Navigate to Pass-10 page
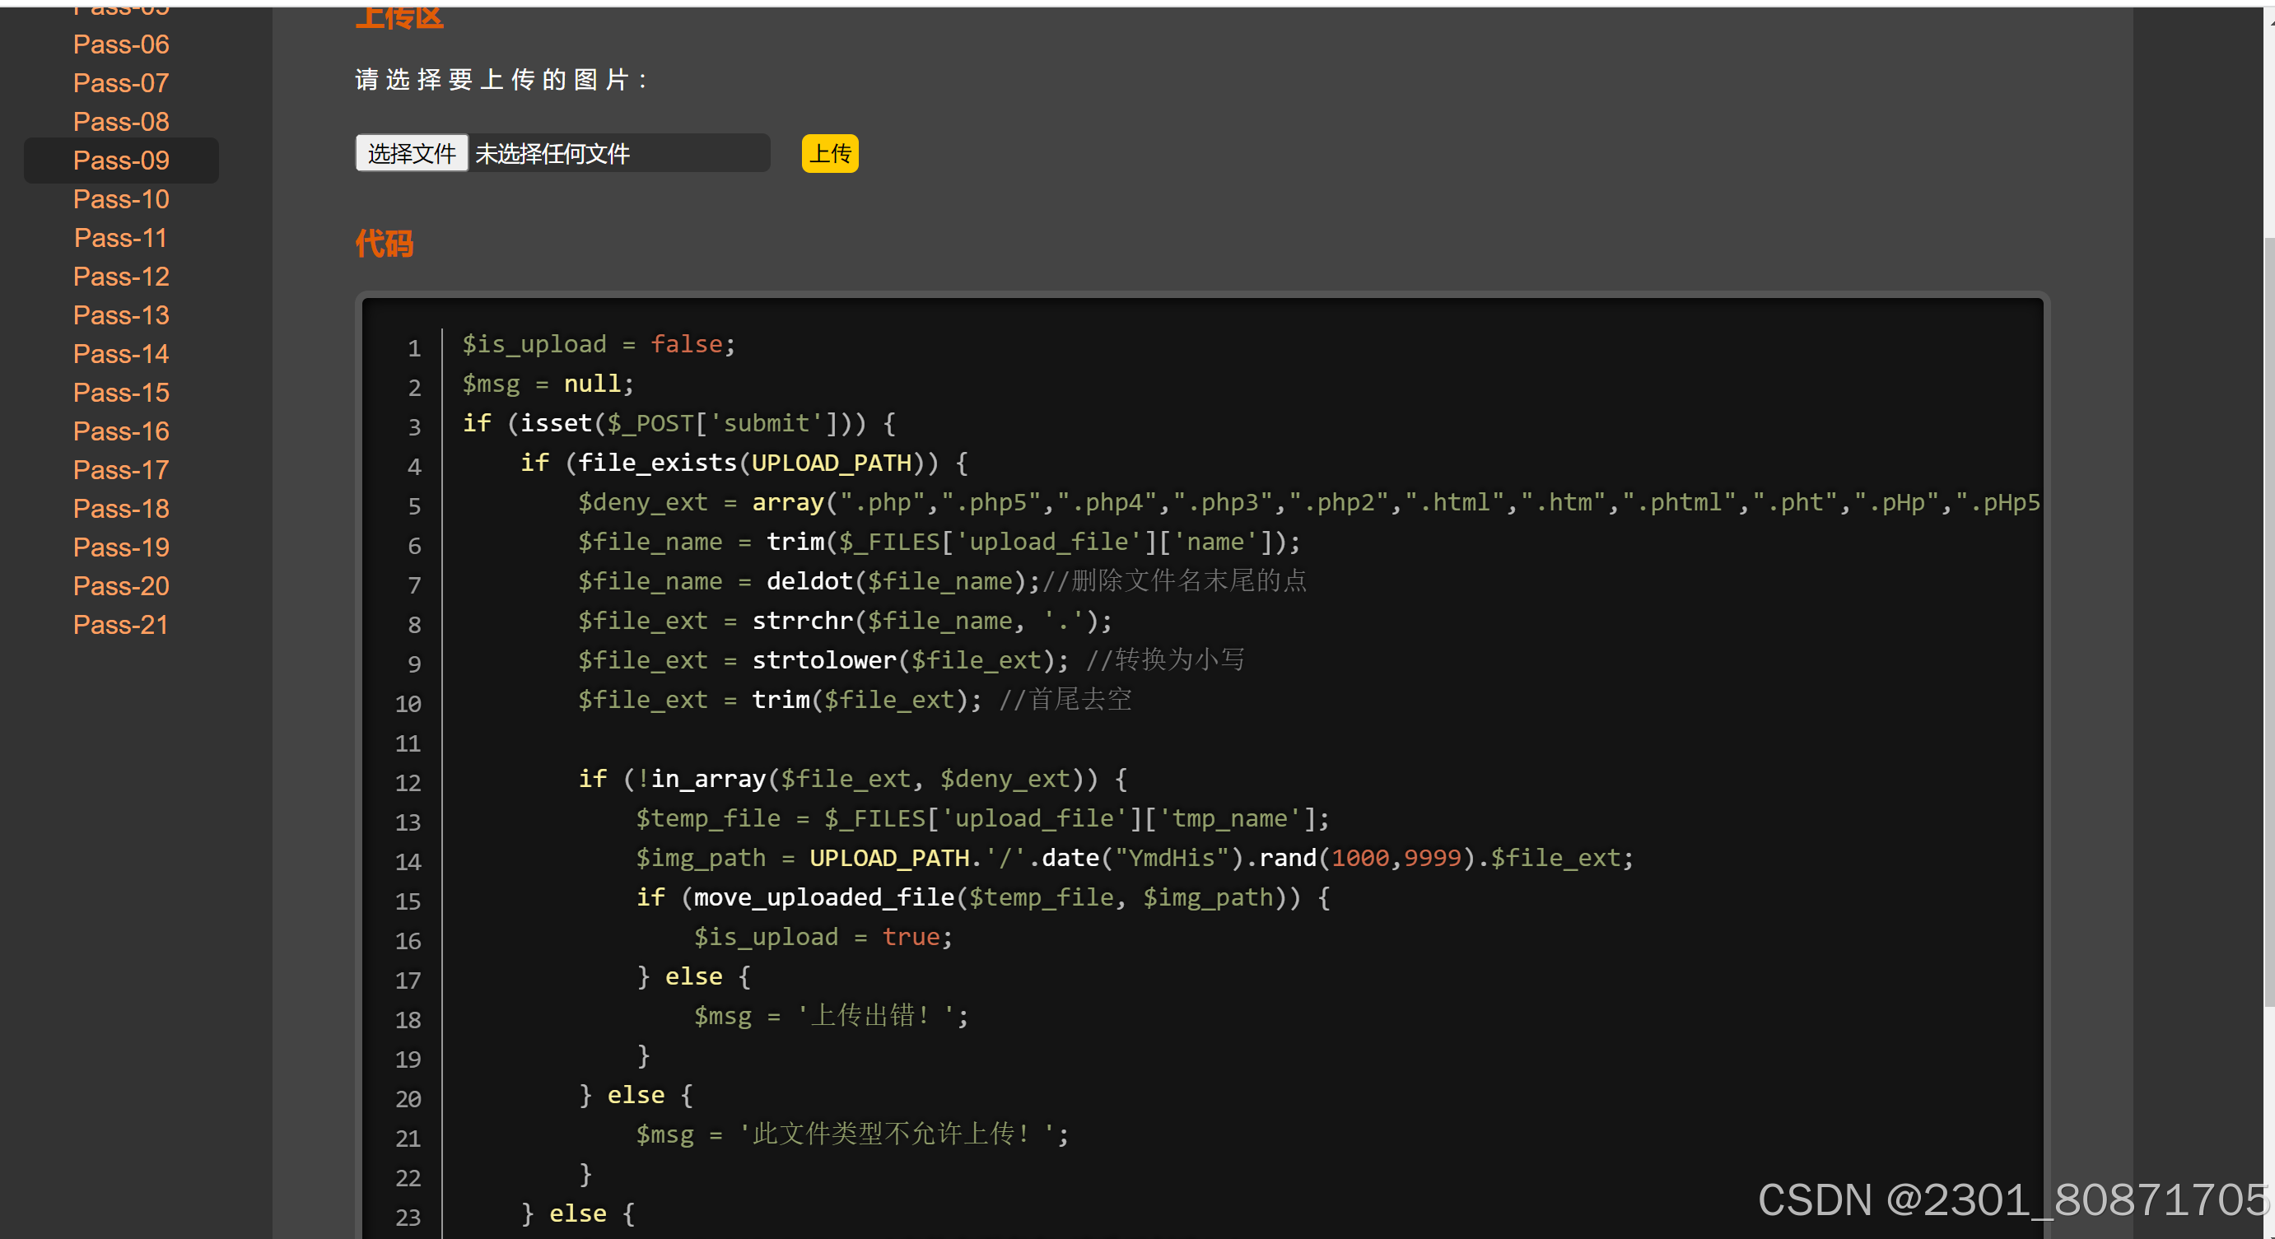The width and height of the screenshot is (2275, 1239). point(121,199)
